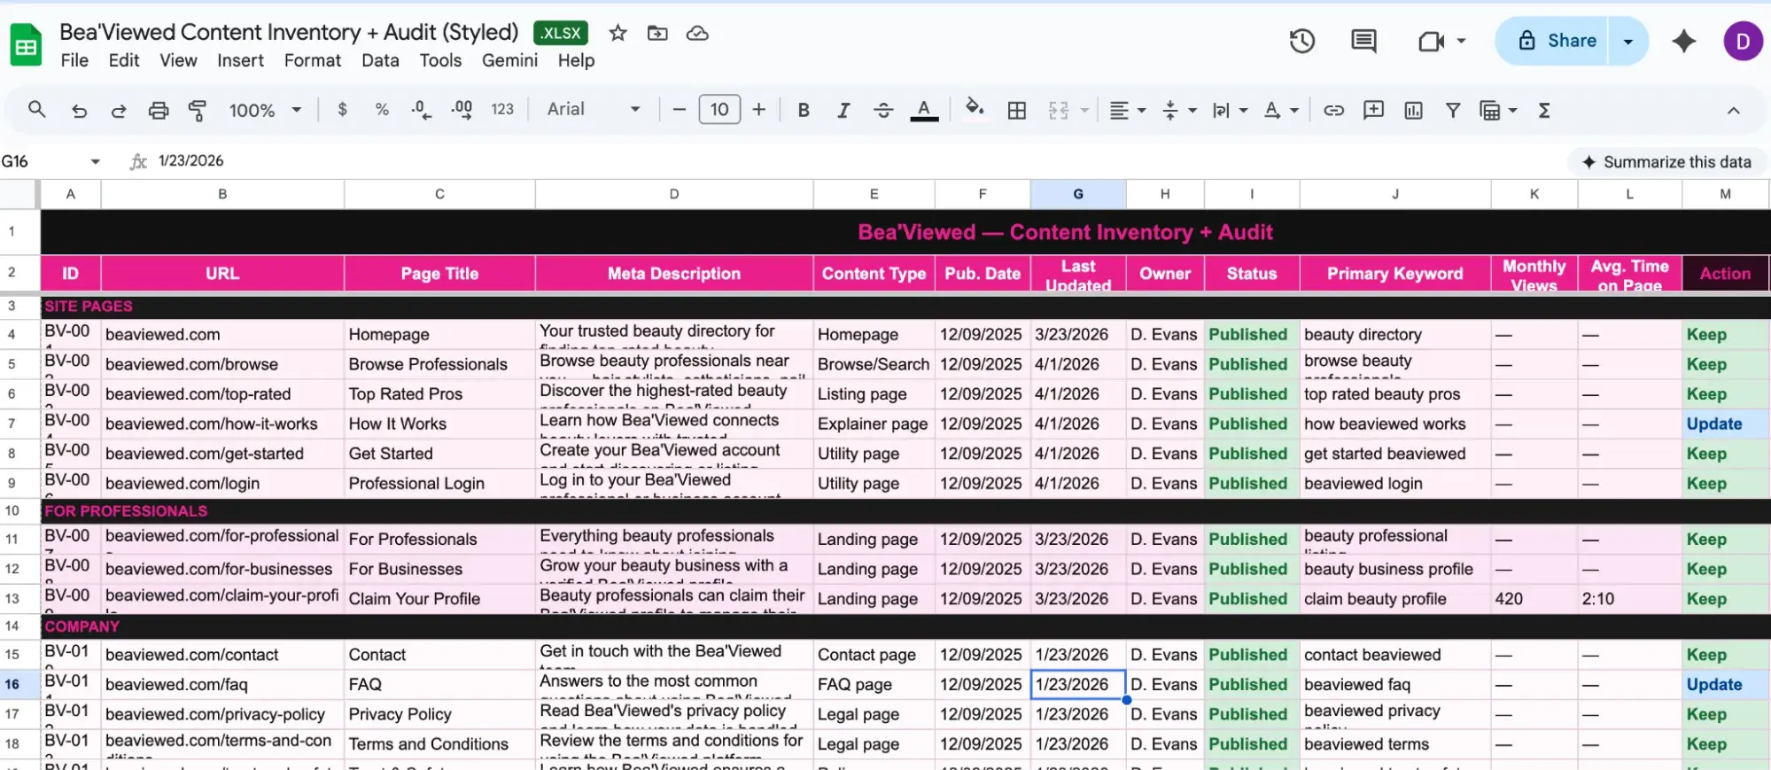Star this document
The height and width of the screenshot is (770, 1771).
click(x=618, y=34)
